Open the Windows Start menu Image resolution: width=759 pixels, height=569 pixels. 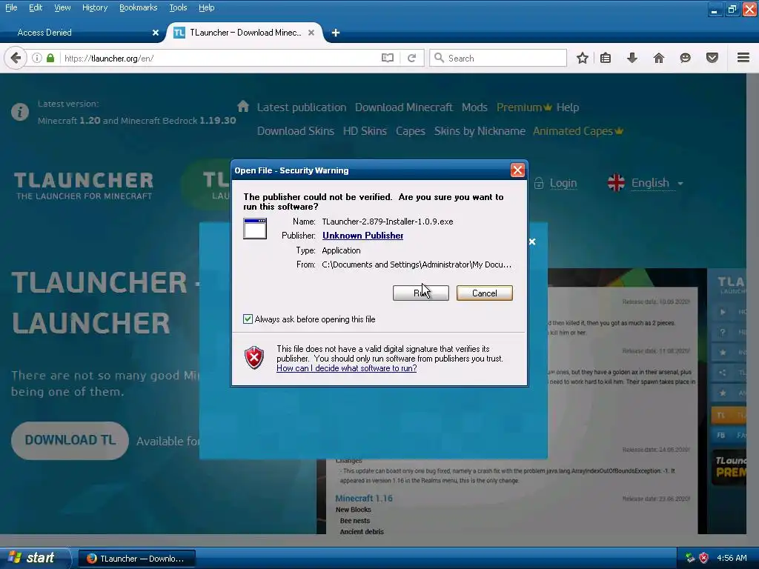point(36,558)
